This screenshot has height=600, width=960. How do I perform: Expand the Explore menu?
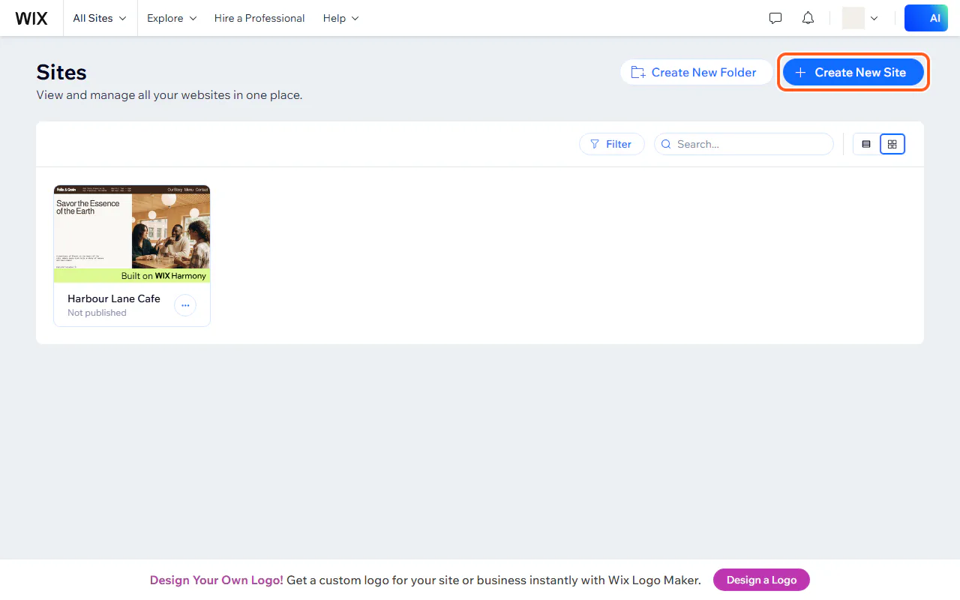coord(172,18)
